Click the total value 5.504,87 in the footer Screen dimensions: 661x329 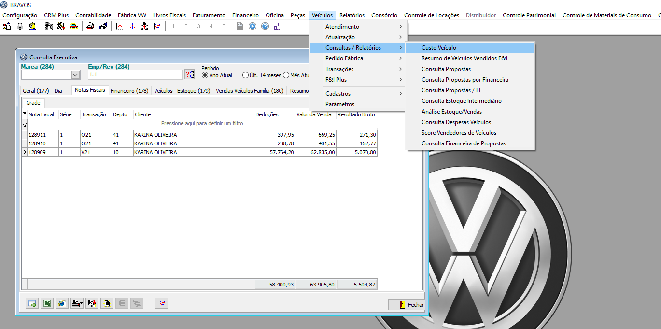(357, 285)
